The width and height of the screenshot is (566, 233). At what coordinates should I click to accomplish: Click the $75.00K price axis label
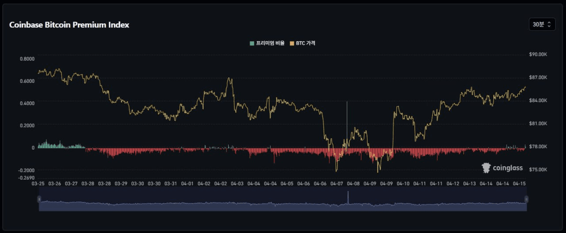click(x=539, y=169)
